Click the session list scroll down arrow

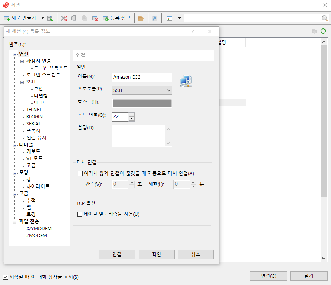click(324, 258)
